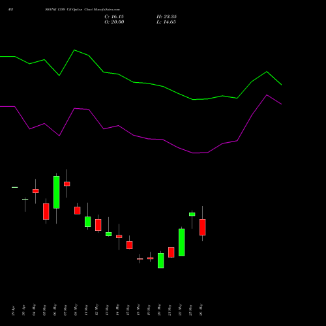Viewport: 326px width, 326px height.
Task: Select the '26 May' date label
Action: [x=201, y=310]
